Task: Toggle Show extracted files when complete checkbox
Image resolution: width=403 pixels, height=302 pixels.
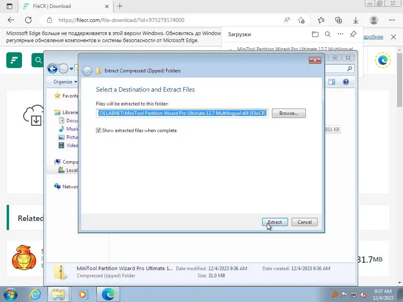Action: [98, 131]
